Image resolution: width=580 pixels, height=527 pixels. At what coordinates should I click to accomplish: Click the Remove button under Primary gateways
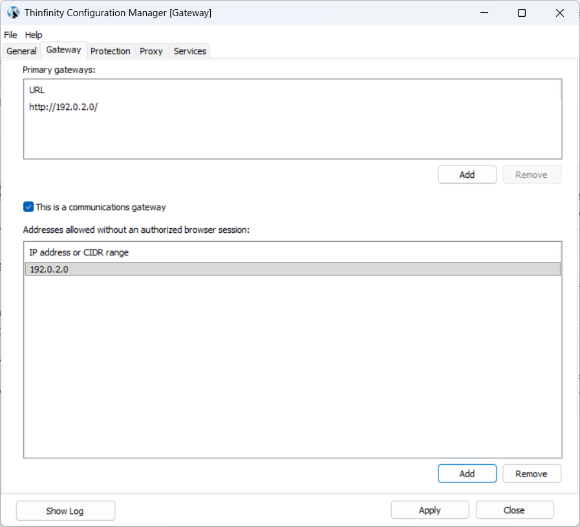click(532, 175)
